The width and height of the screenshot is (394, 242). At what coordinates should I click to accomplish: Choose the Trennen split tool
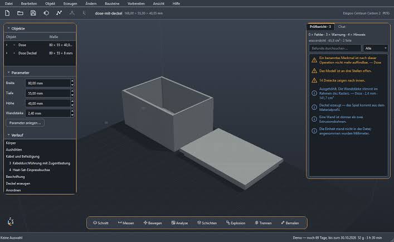click(263, 223)
